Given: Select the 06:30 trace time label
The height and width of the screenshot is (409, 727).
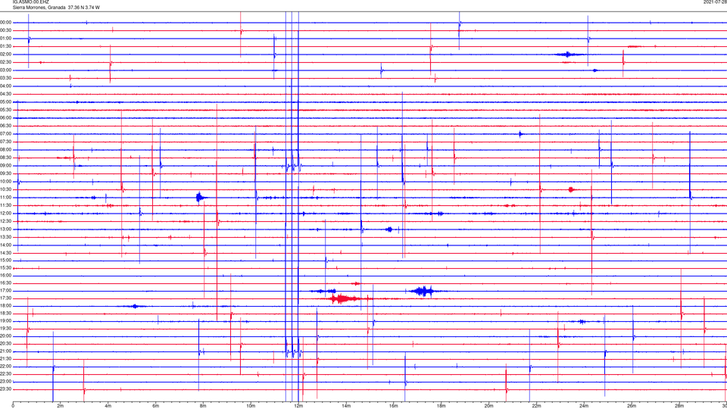Looking at the screenshot, I should [x=6, y=126].
